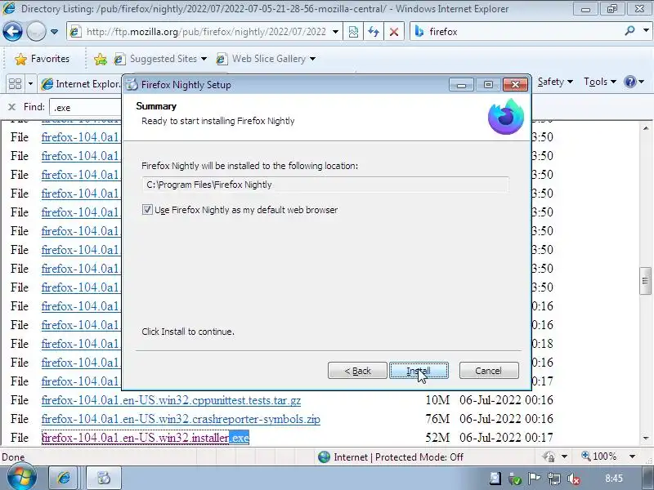Click the Back button in setup
The height and width of the screenshot is (490, 654).
(x=357, y=371)
